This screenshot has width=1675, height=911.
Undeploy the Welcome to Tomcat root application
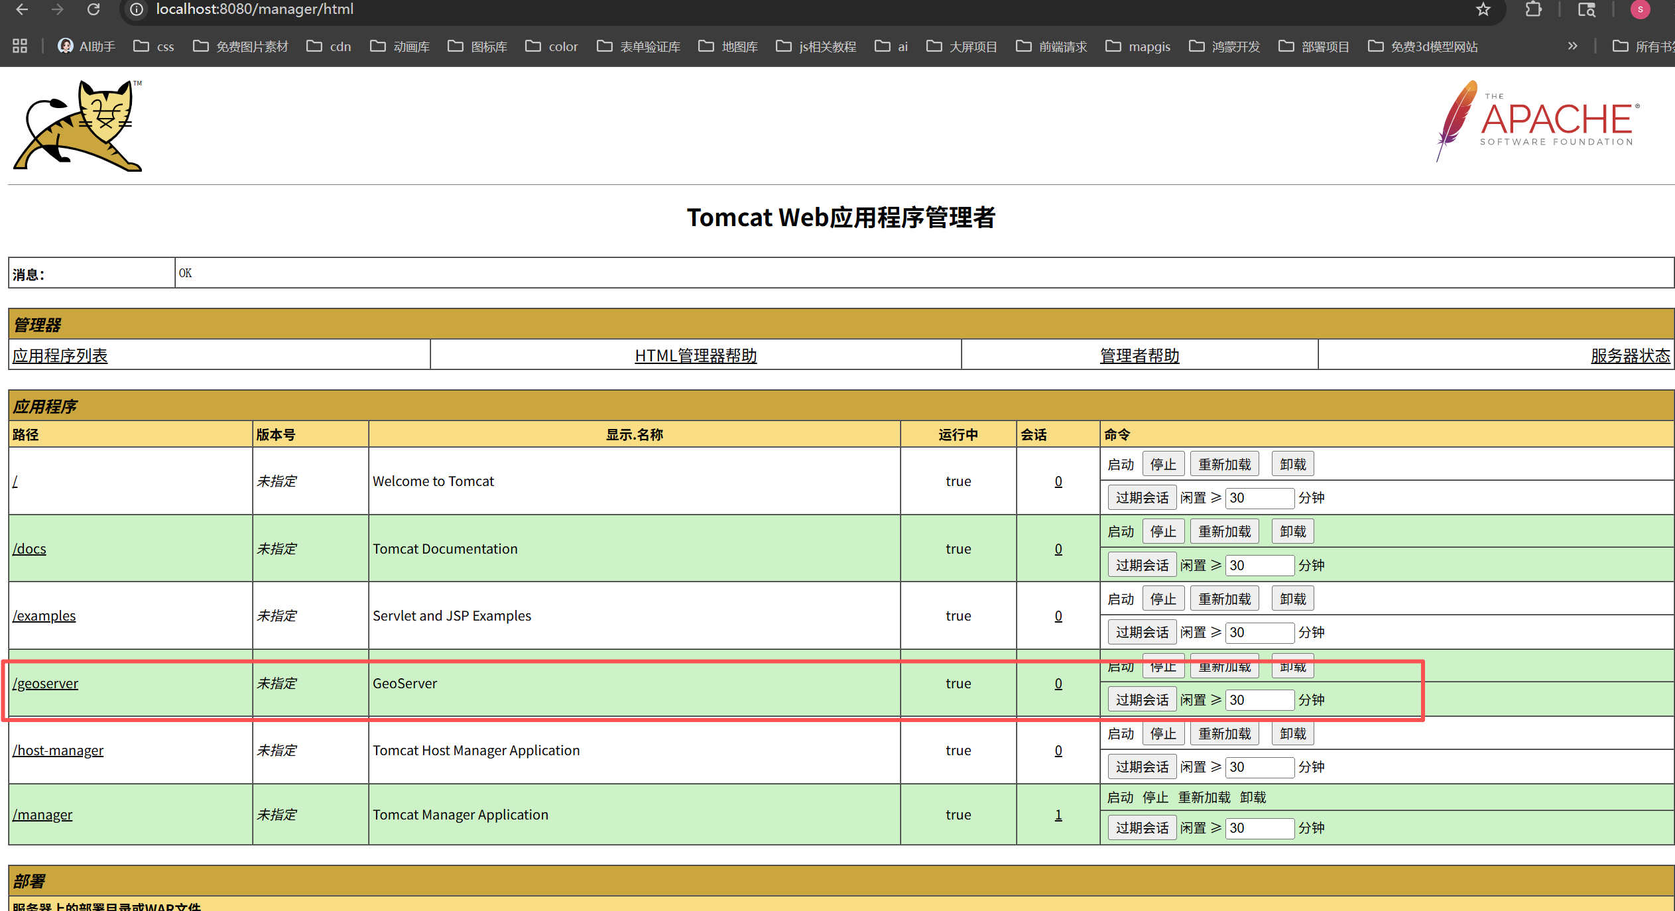coord(1292,464)
